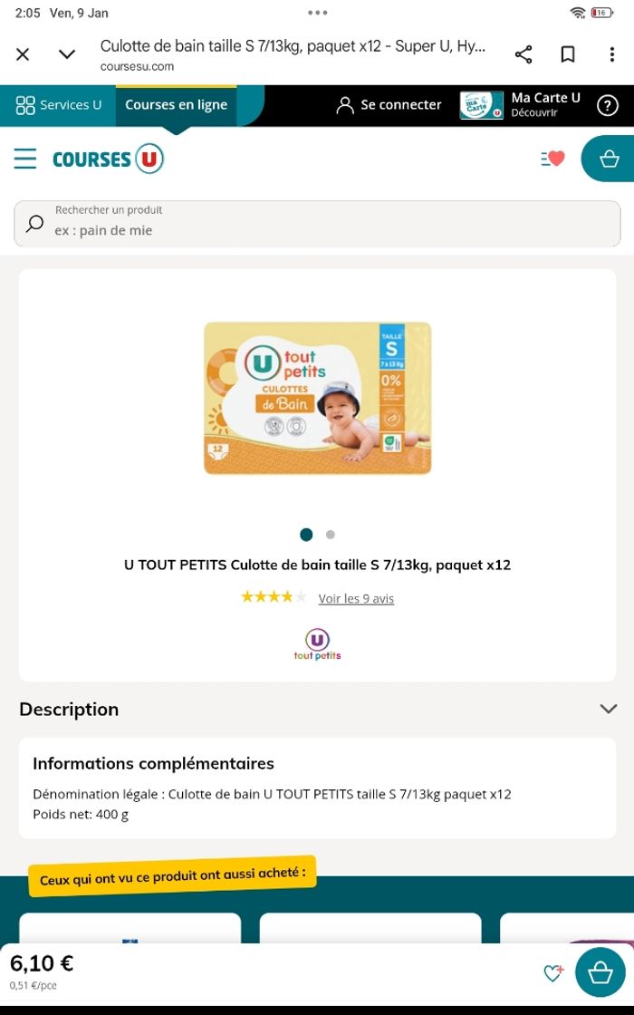Close the browser tab with X
Viewport: 634px width, 1015px height.
point(23,54)
